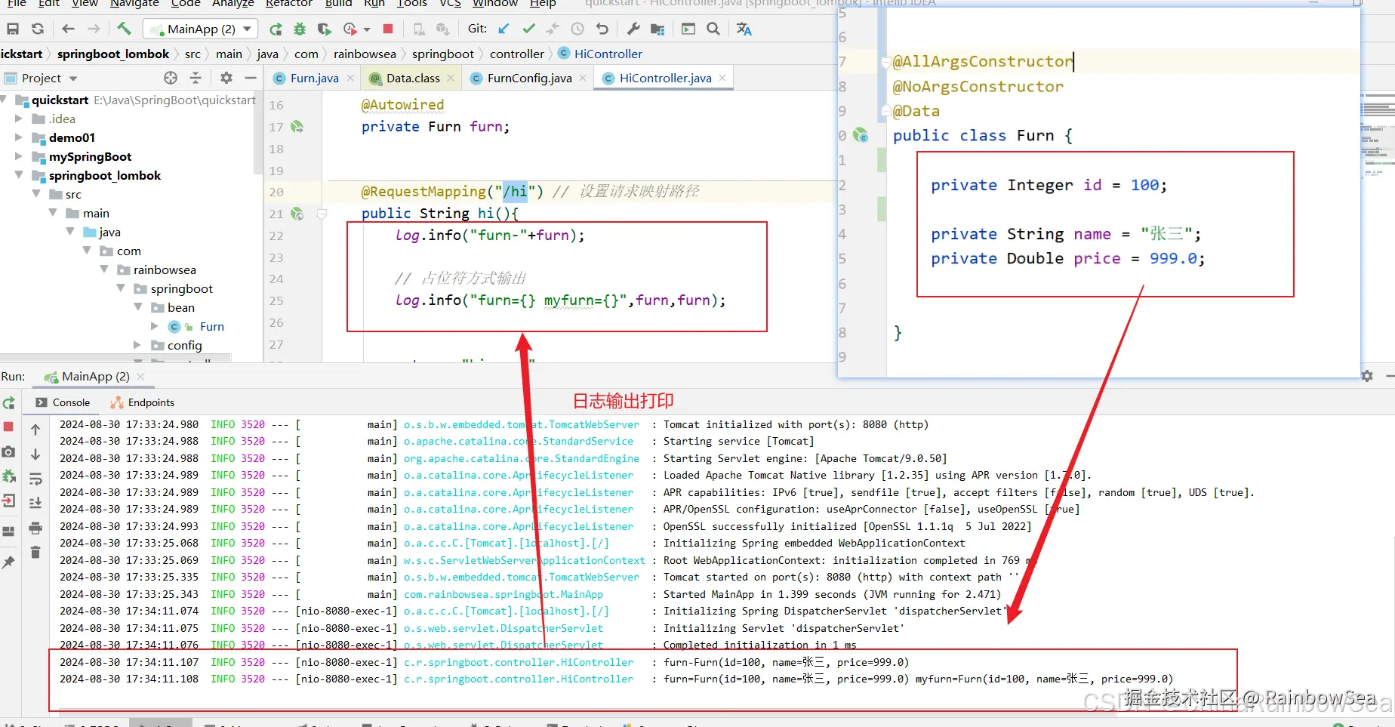Commit changes with the green checkmark icon
The height and width of the screenshot is (727, 1395).
pyautogui.click(x=528, y=29)
